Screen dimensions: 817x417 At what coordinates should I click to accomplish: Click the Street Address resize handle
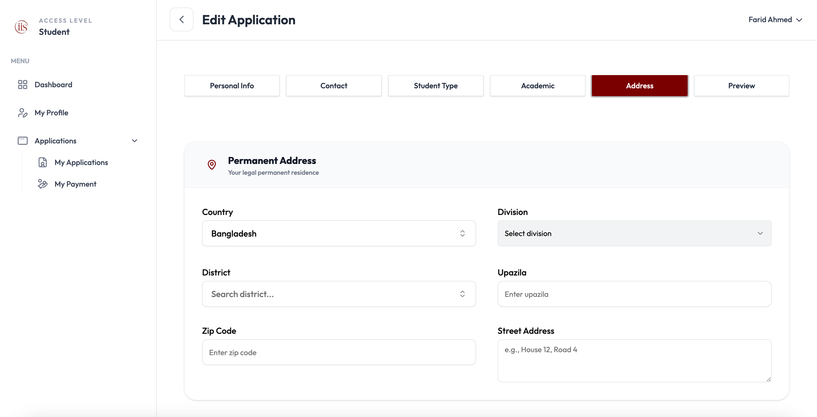[768, 379]
